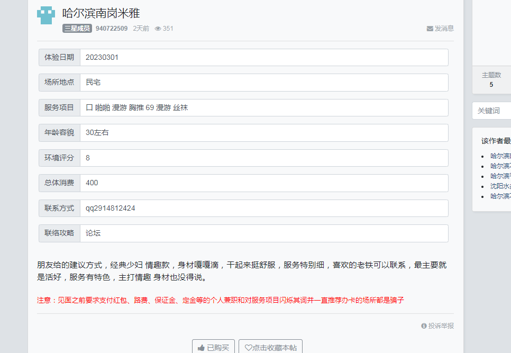Click the site avatar icon next to 哈尔滨南岗米雅
511x353 pixels.
pyautogui.click(x=45, y=15)
